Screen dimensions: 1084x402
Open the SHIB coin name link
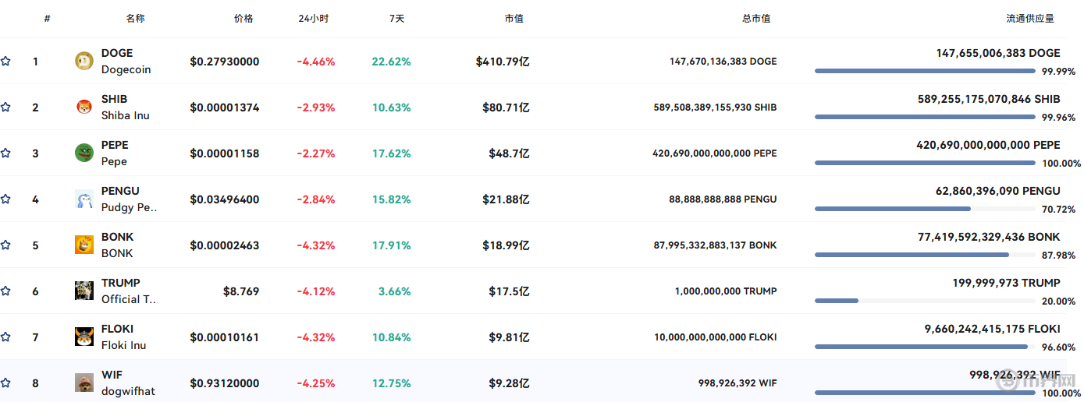click(x=114, y=99)
